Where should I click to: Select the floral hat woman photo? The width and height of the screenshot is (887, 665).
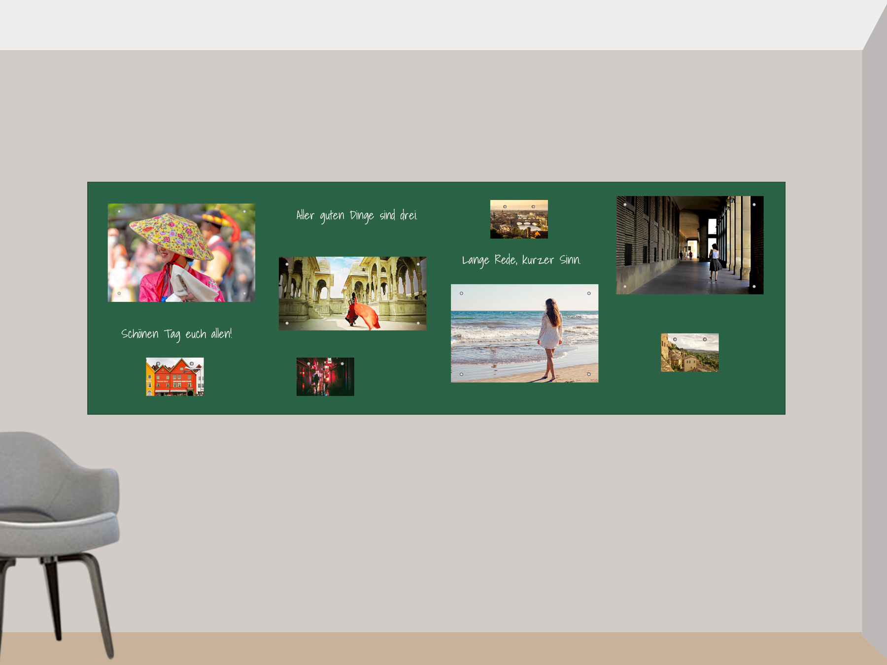(x=181, y=252)
